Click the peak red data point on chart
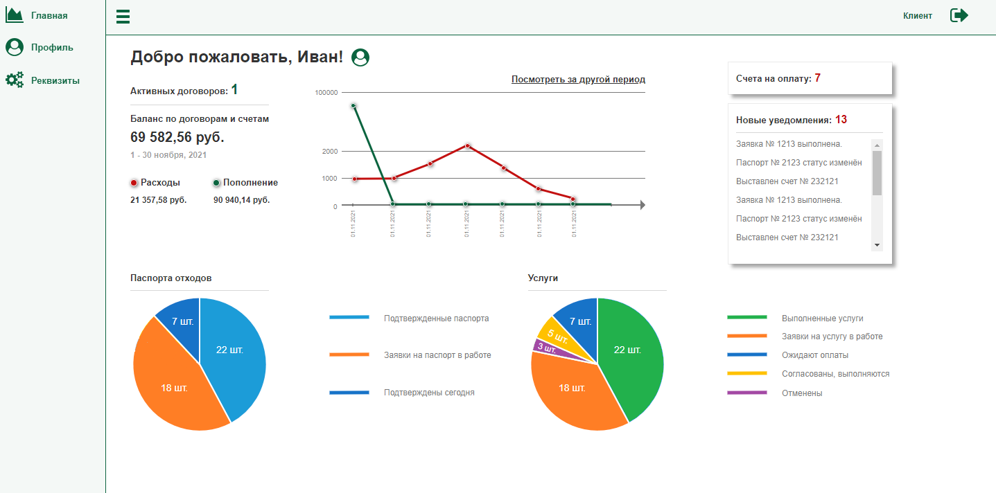 click(468, 146)
